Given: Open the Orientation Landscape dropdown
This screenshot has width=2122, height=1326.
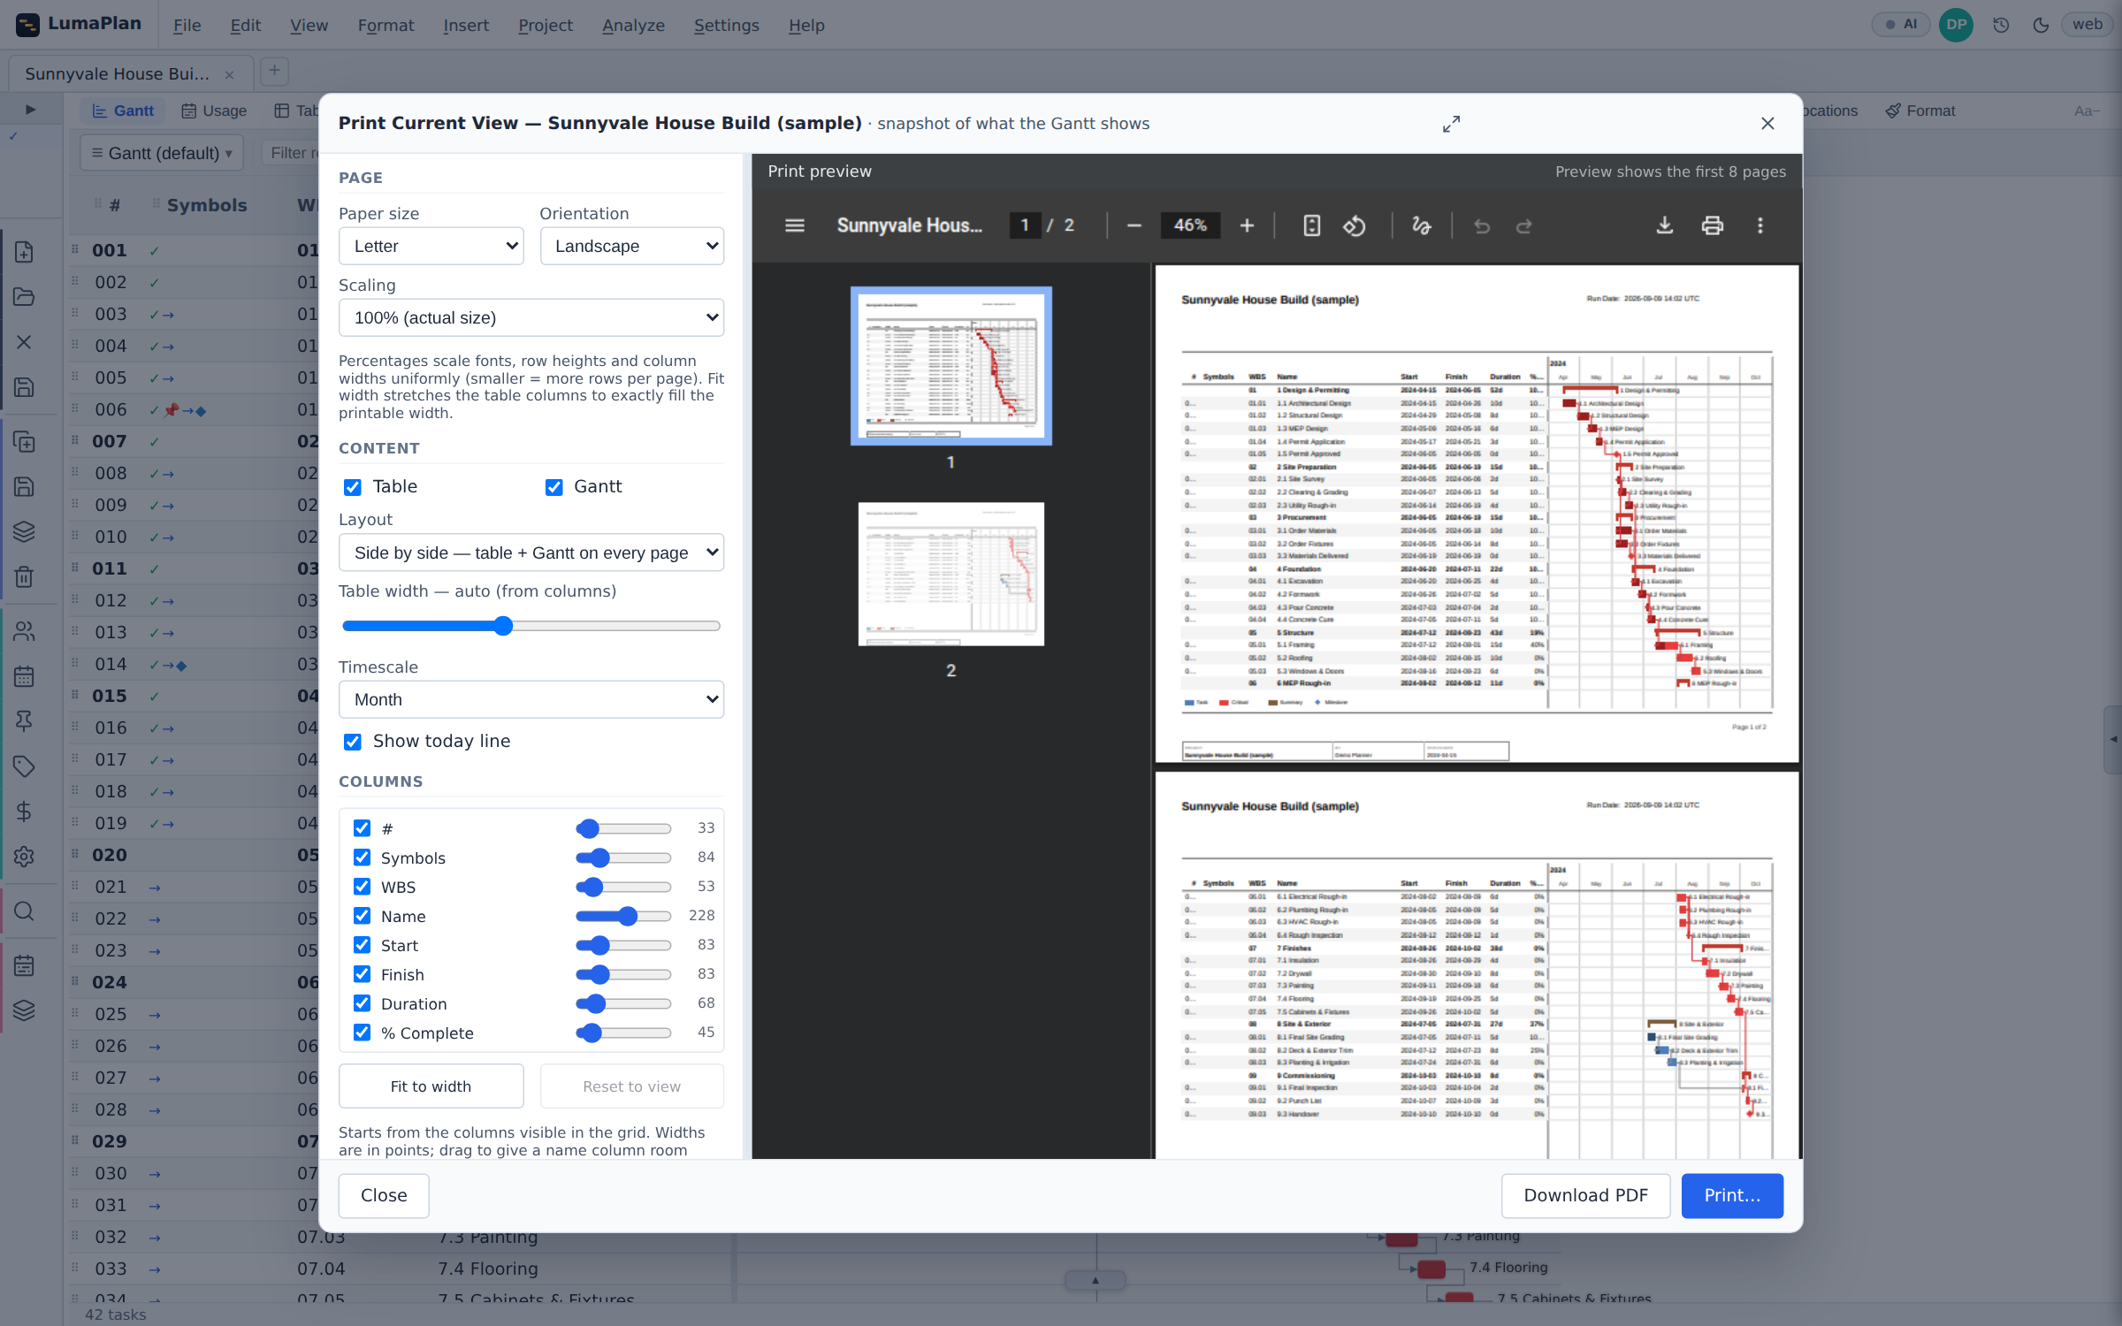Looking at the screenshot, I should (631, 246).
